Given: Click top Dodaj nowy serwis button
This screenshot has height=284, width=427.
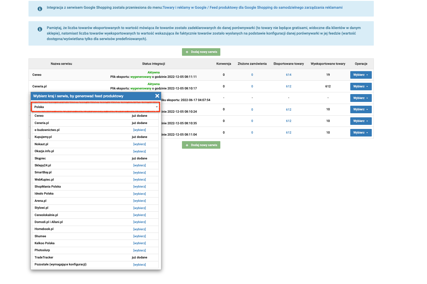Looking at the screenshot, I should [x=201, y=52].
